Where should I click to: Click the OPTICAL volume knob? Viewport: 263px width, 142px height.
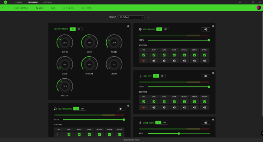pos(90,64)
